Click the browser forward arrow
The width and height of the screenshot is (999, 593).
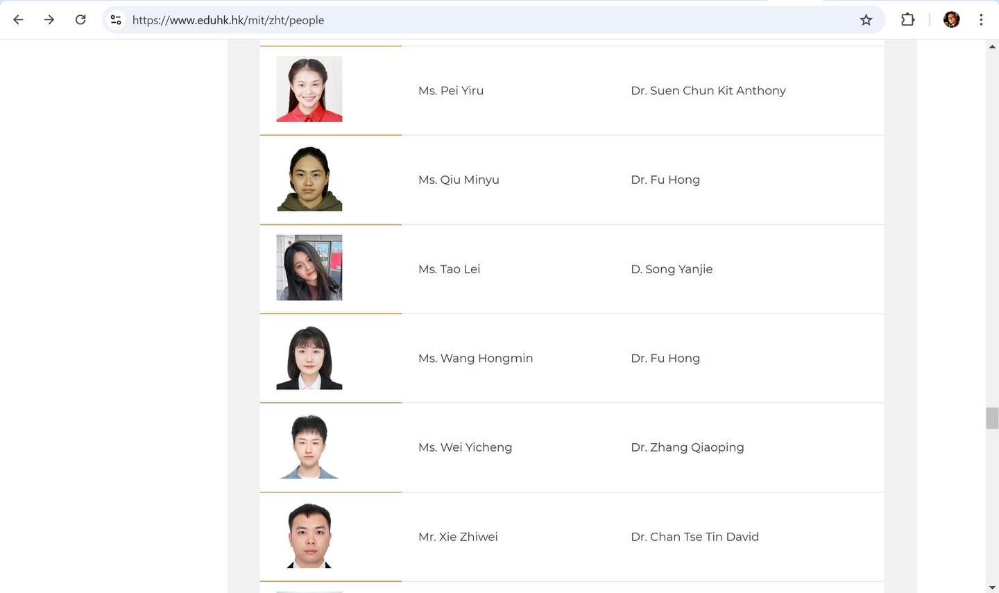pos(49,20)
